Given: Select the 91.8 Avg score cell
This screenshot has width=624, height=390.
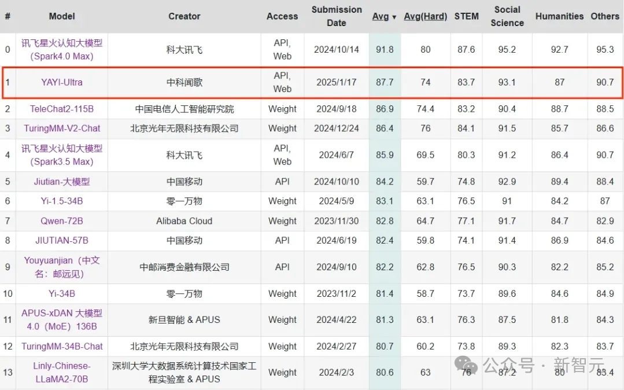Looking at the screenshot, I should pos(385,49).
